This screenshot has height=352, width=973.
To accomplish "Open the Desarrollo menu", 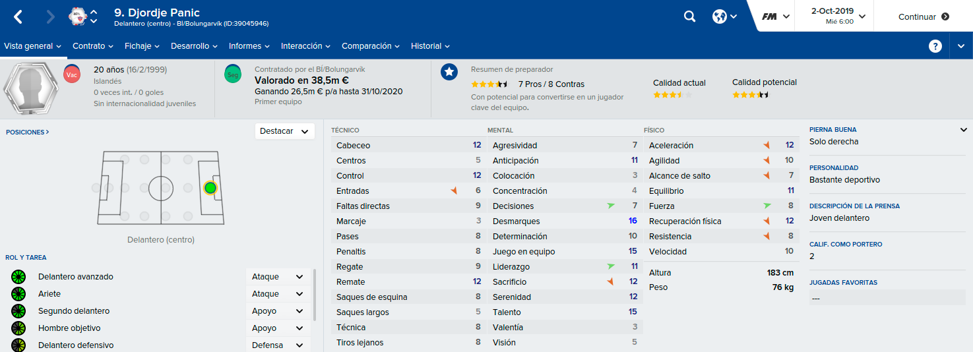I will (195, 46).
